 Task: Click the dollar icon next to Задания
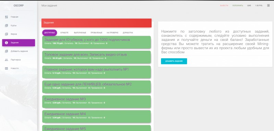coord(7,43)
